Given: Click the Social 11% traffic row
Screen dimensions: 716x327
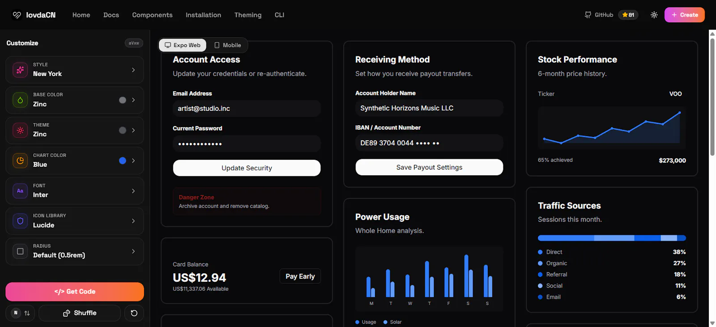Looking at the screenshot, I should click(612, 285).
